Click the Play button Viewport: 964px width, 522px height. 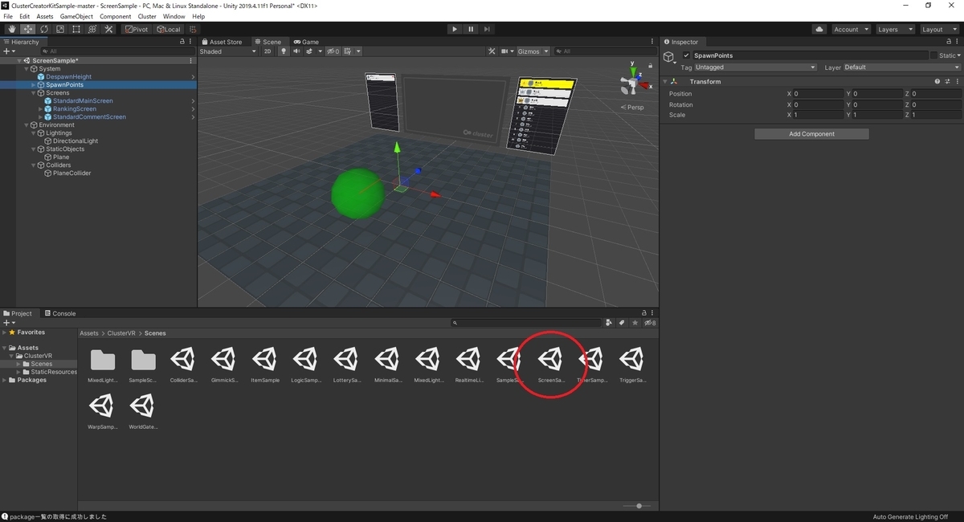click(455, 29)
